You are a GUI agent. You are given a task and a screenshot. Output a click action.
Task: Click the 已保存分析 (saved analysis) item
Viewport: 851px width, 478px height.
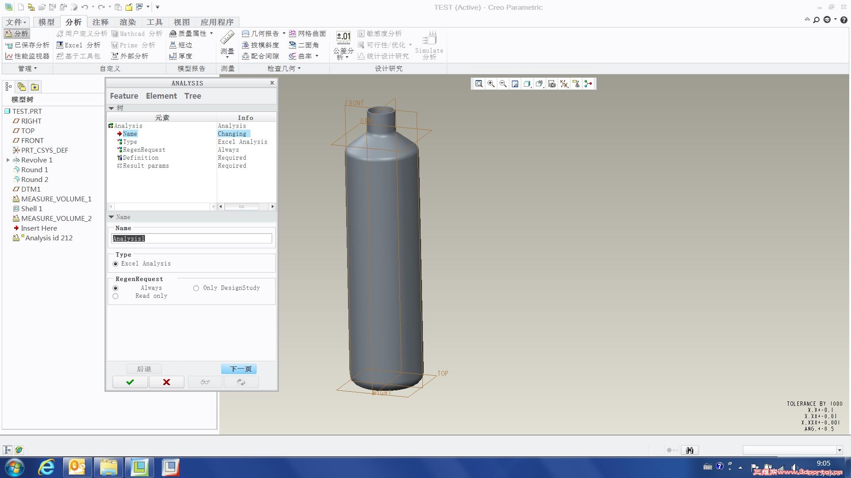[x=27, y=45]
